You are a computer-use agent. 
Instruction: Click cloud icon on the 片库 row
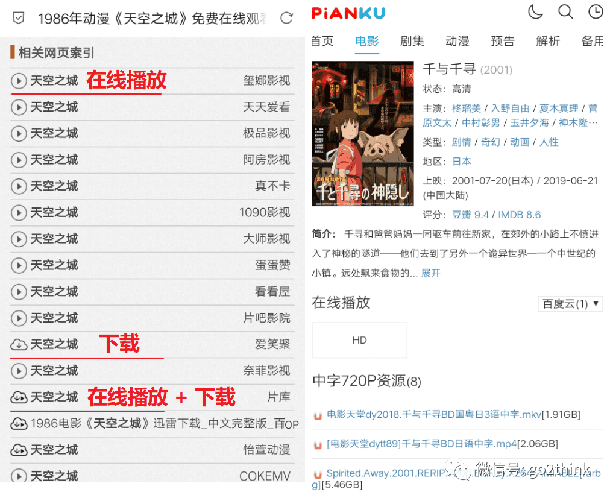click(x=19, y=397)
